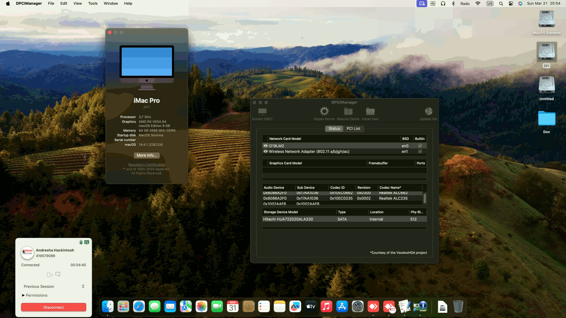Launch Safari from the dock
Screen dimensions: 566x318
pos(139,307)
